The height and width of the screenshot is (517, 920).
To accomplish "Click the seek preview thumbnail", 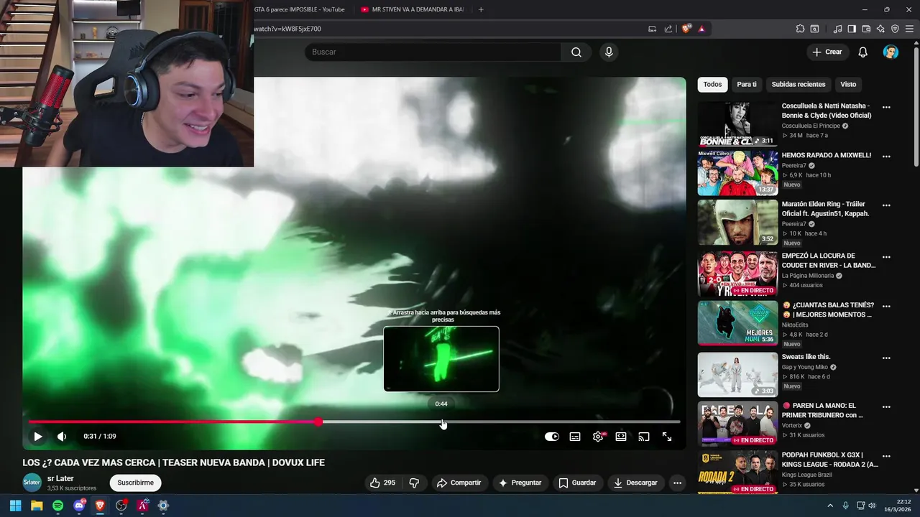I will coord(441,359).
